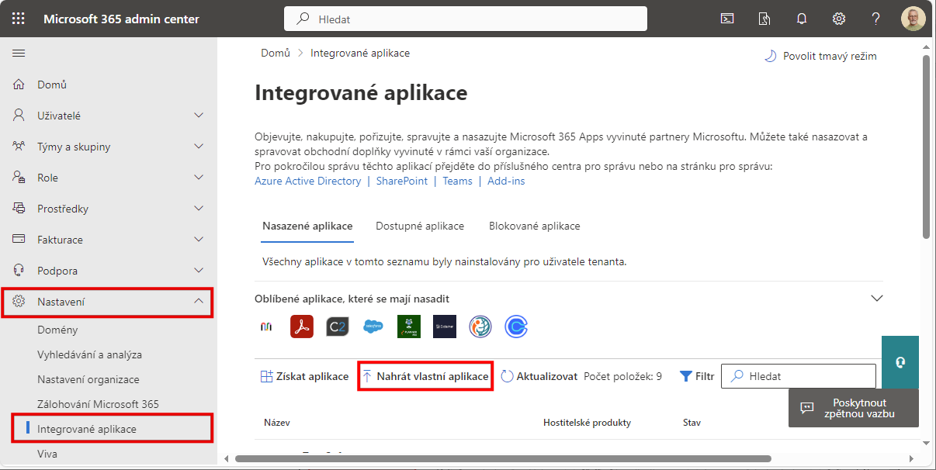The width and height of the screenshot is (936, 470).
Task: Sort by Název column header
Action: [x=277, y=423]
